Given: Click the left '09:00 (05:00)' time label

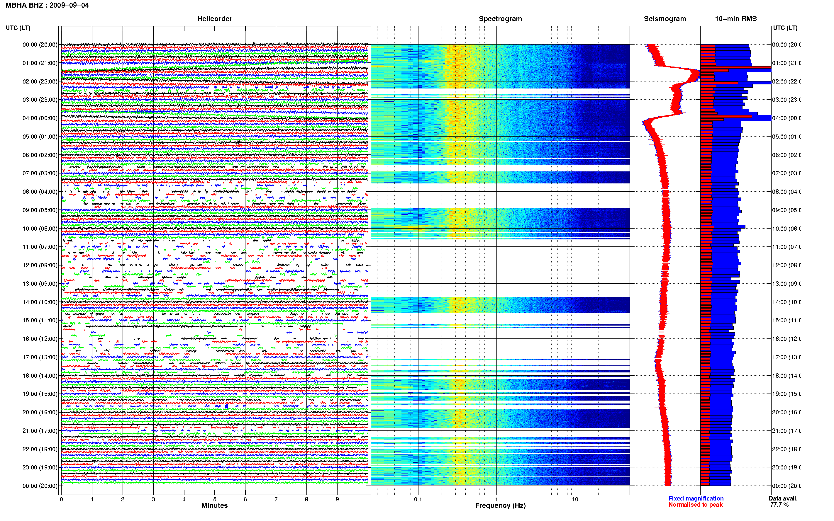Looking at the screenshot, I should point(40,210).
